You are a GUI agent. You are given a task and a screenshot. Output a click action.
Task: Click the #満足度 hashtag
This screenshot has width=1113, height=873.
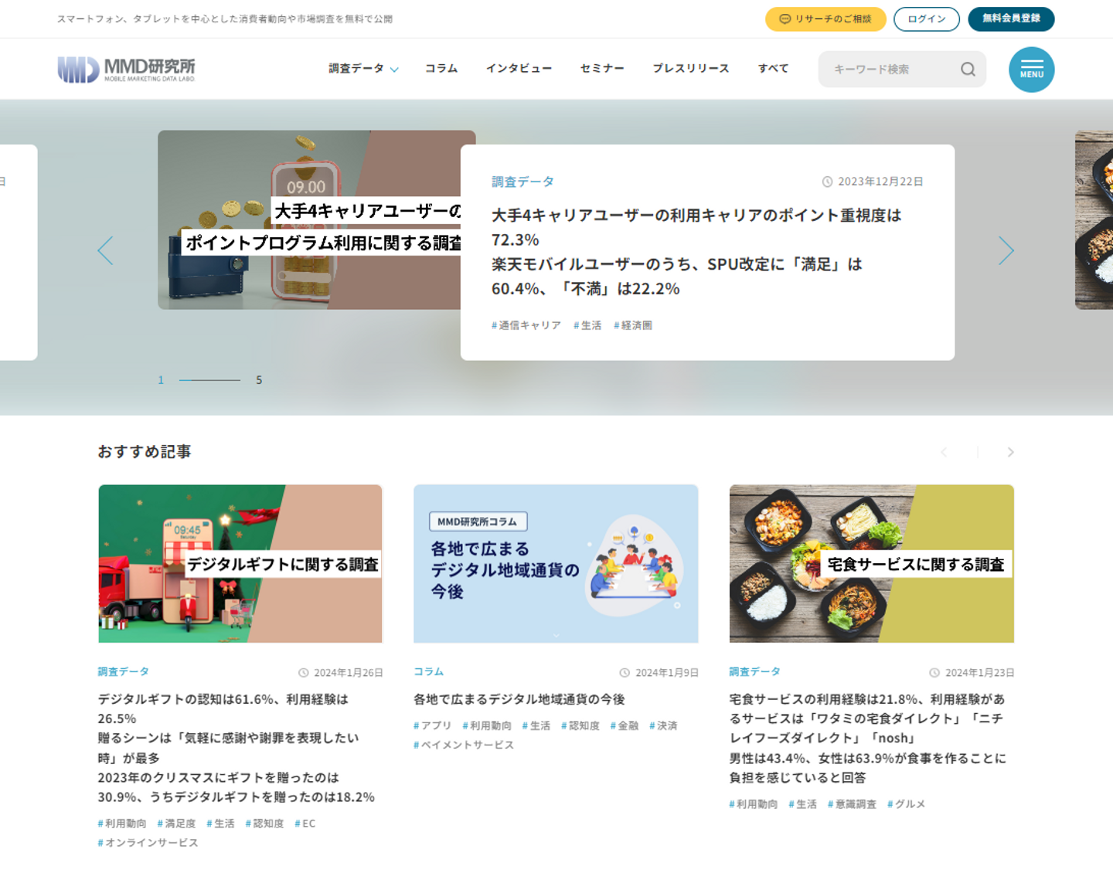(176, 824)
